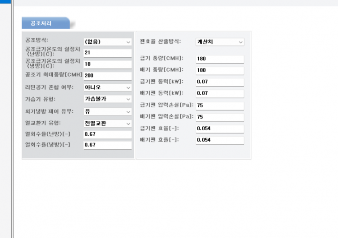Open the 가습기 유형 dropdown

point(107,99)
